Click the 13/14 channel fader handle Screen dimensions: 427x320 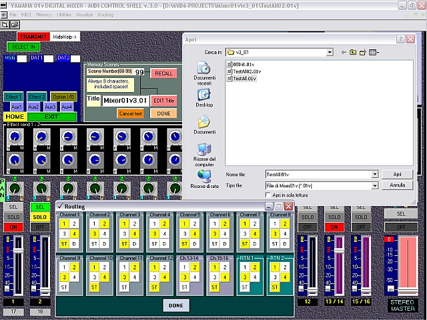339,251
